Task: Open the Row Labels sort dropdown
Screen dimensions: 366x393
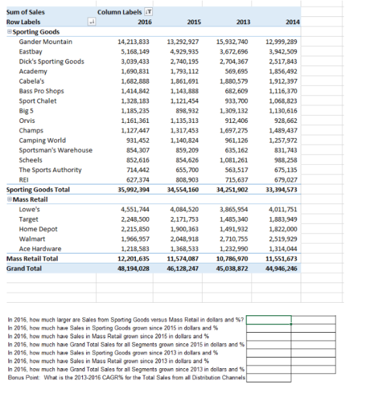Action: click(92, 22)
